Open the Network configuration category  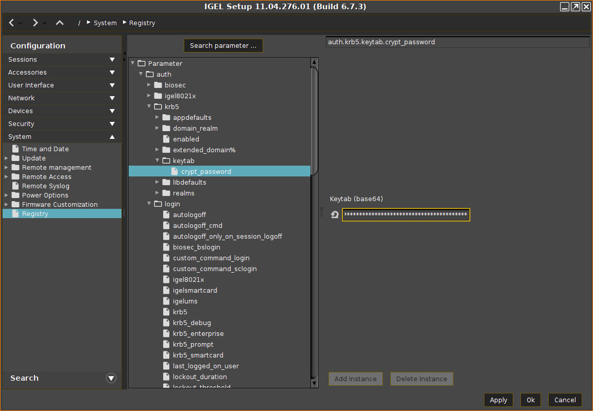112,98
